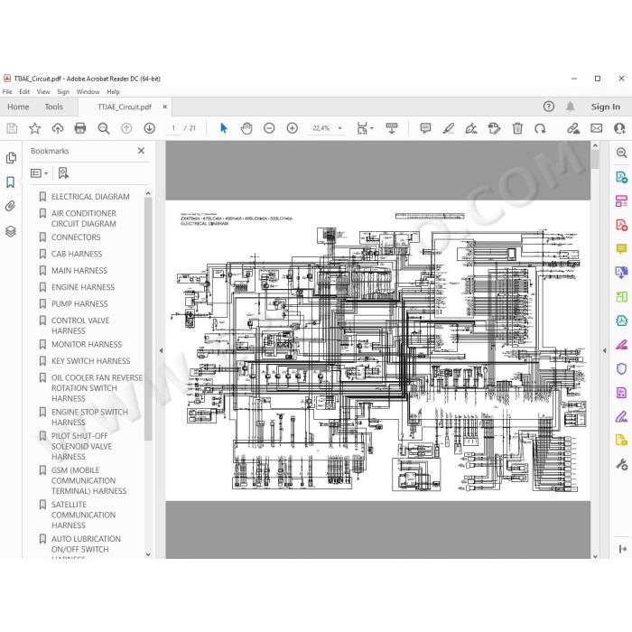The width and height of the screenshot is (632, 632).
Task: Add a sticky note comment
Action: (425, 128)
